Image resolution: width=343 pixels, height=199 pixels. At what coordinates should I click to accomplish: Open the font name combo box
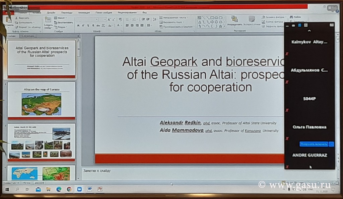click(x=86, y=19)
